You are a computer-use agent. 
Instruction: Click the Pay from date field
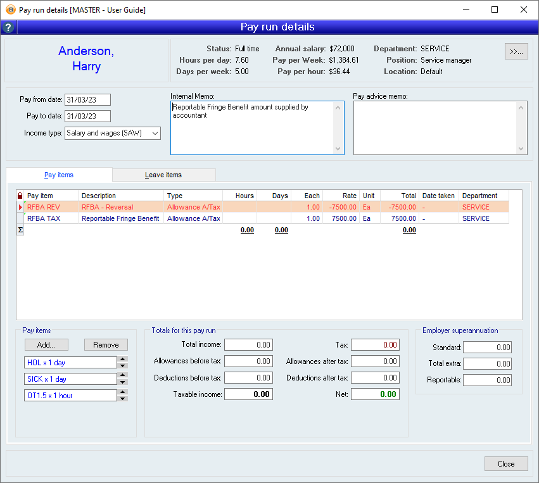[x=87, y=99]
